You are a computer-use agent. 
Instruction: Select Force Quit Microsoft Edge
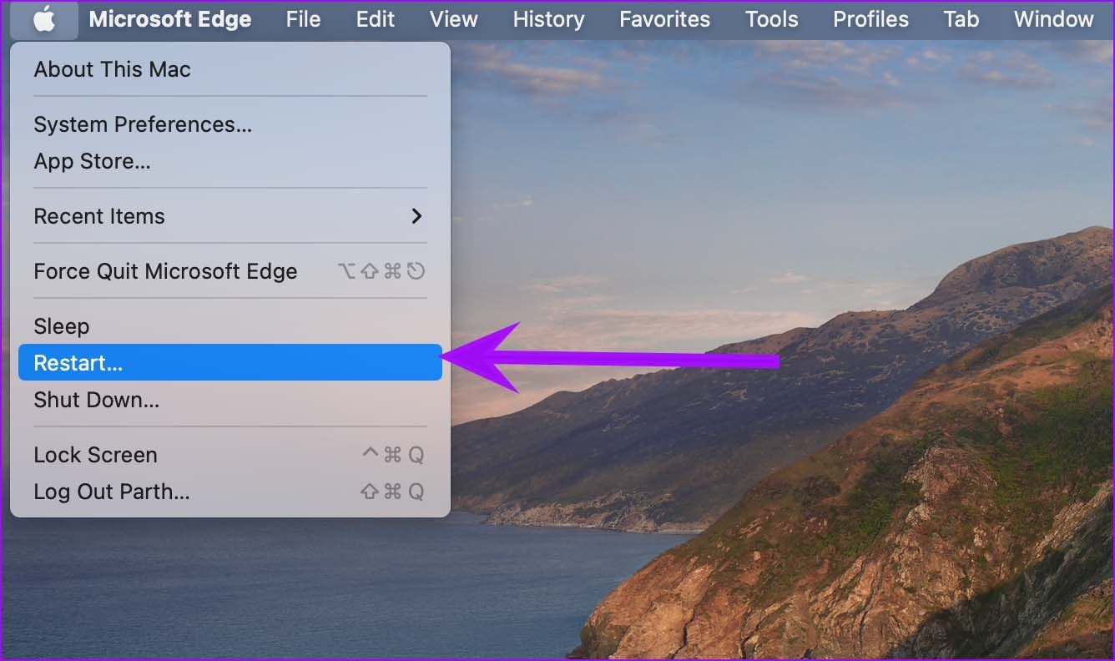click(230, 271)
